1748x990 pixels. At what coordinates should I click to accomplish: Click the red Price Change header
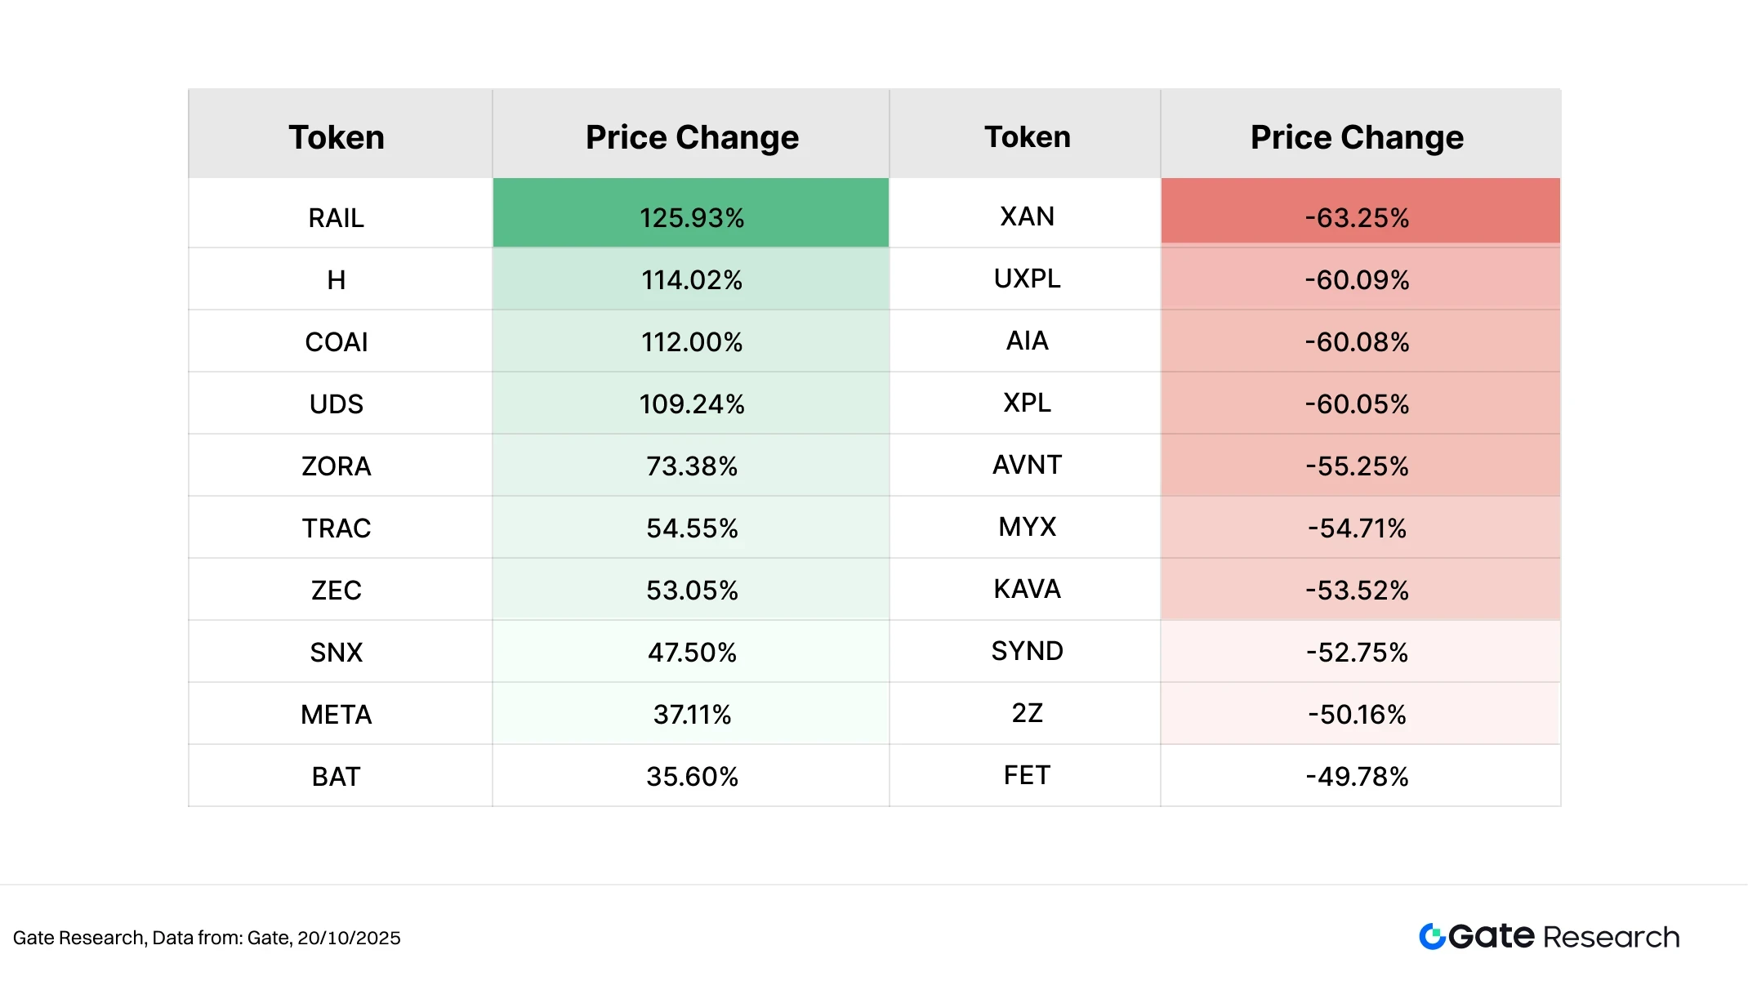(x=1357, y=136)
